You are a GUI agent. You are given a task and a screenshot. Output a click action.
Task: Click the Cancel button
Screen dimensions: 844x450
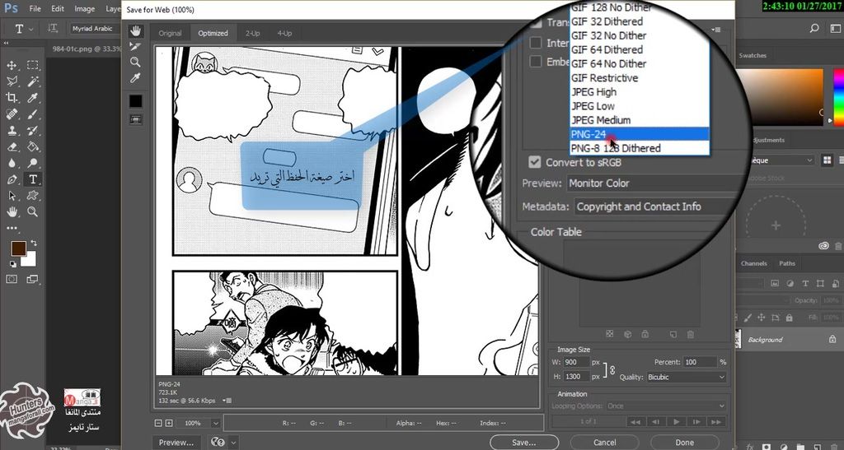pyautogui.click(x=604, y=443)
